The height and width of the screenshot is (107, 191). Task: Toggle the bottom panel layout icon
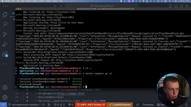tap(176, 6)
